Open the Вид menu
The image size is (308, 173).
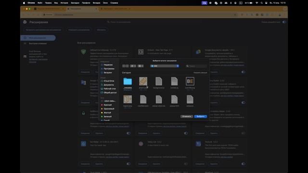coord(56,3)
